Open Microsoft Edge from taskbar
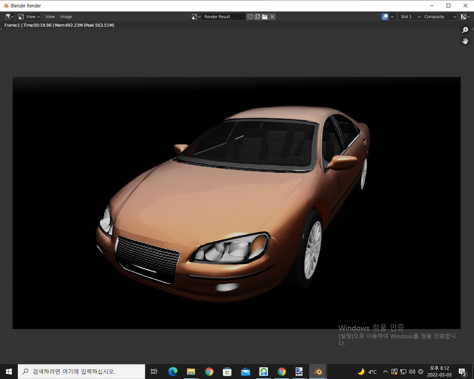 [173, 372]
